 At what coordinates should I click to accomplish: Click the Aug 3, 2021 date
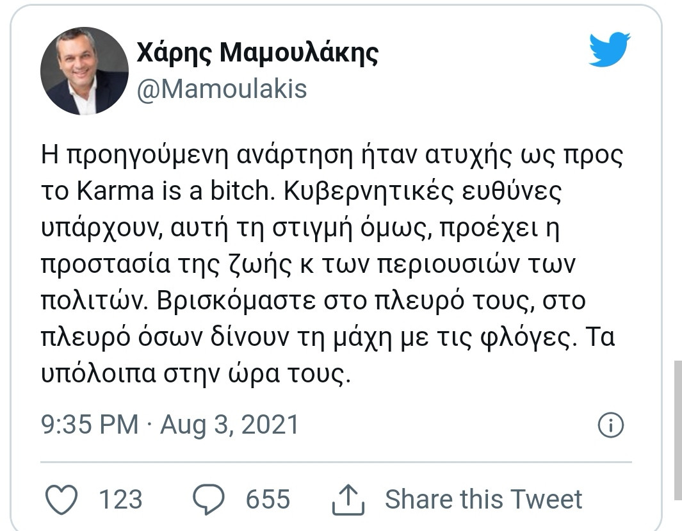(230, 425)
